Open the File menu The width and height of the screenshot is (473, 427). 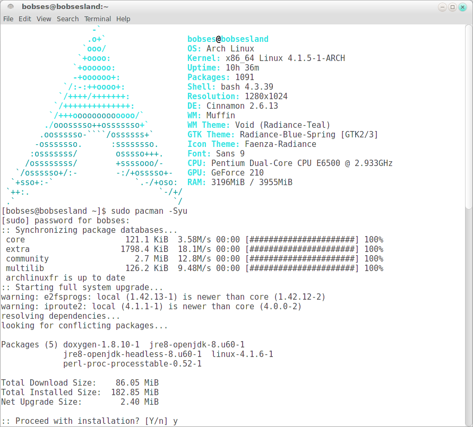point(8,19)
